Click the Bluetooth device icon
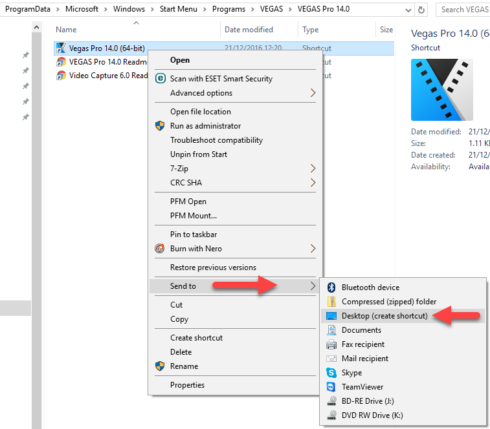This screenshot has width=490, height=429. coord(331,288)
